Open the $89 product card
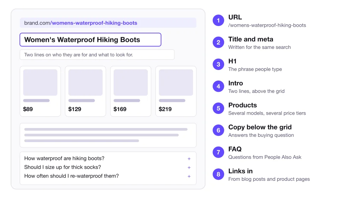353x198 pixels. coord(40,91)
